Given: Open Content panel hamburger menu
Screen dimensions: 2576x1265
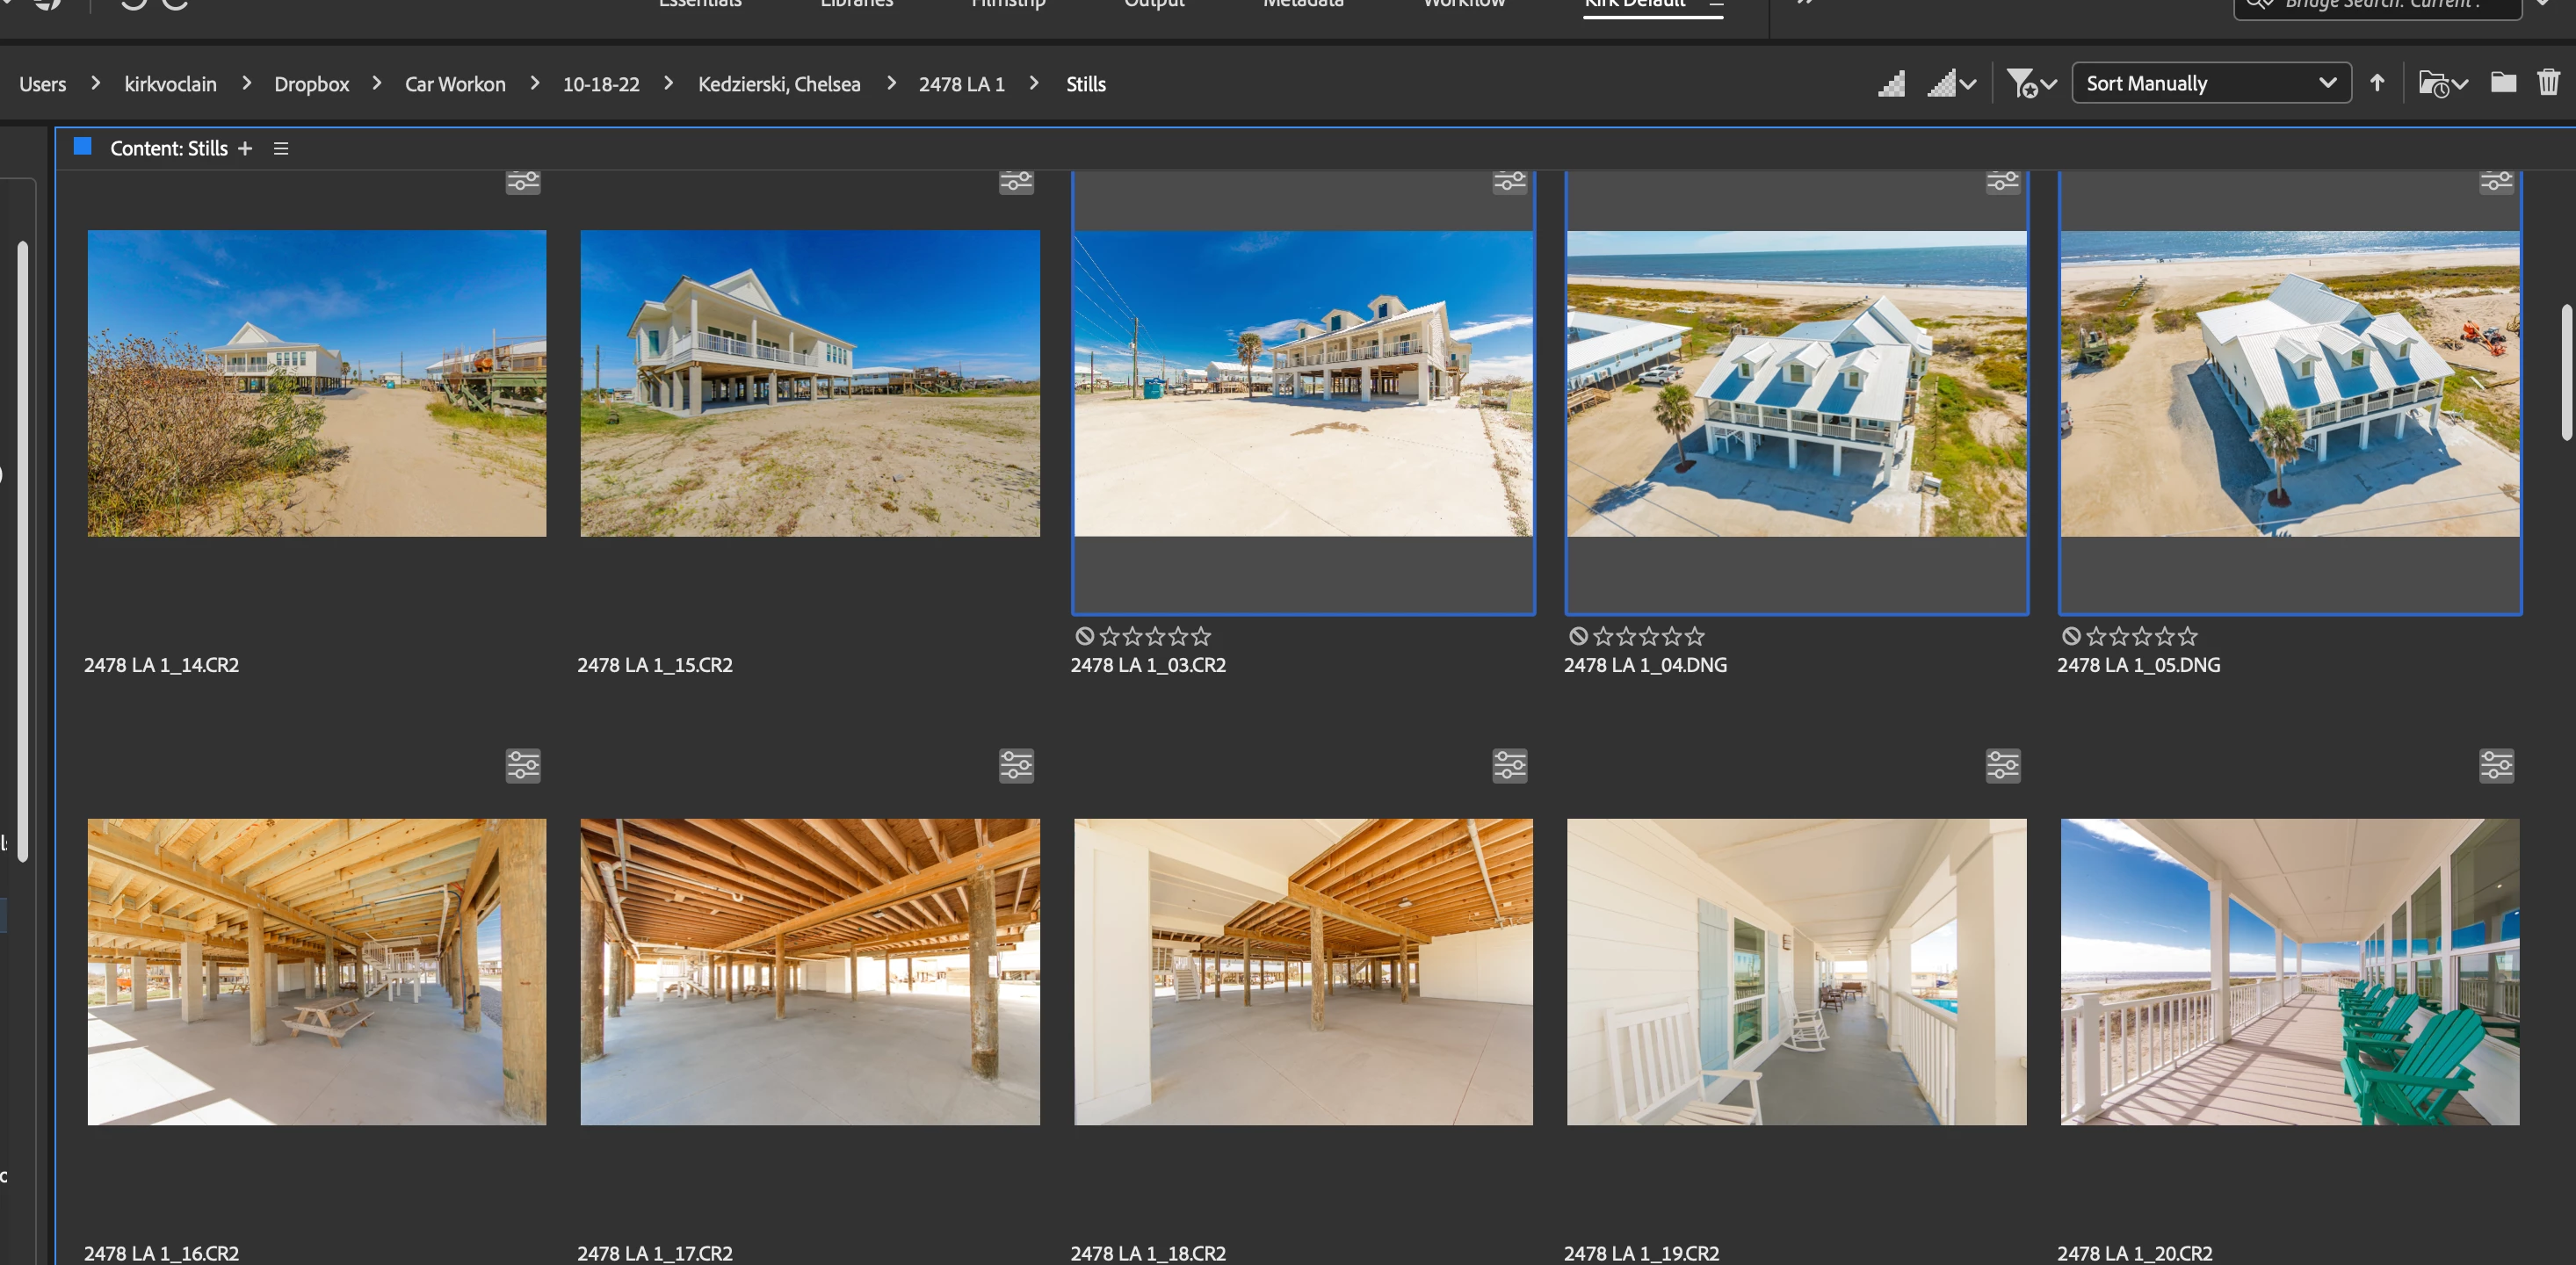Looking at the screenshot, I should click(281, 149).
